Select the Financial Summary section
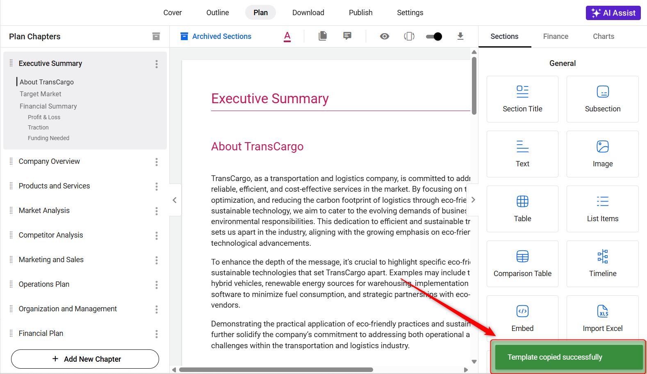This screenshot has height=374, width=647. (48, 106)
